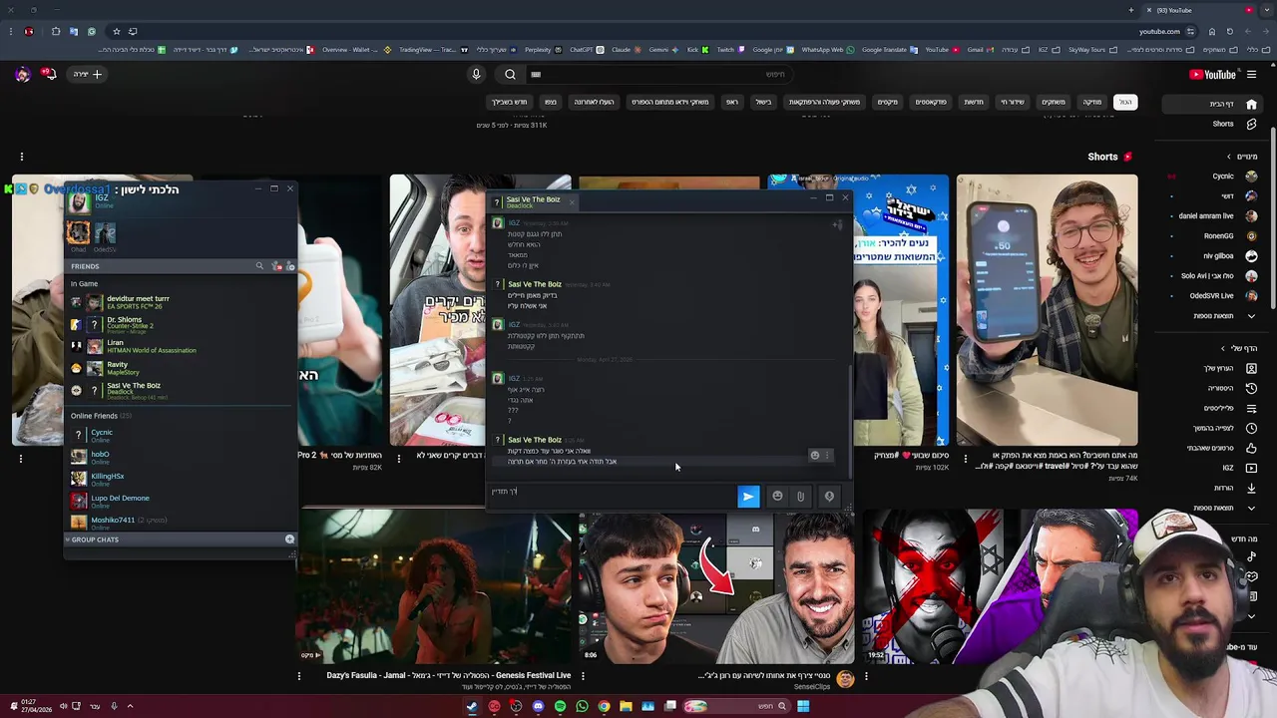The image size is (1277, 718).
Task: React to the last chat message with emoji icon
Action: coord(814,456)
